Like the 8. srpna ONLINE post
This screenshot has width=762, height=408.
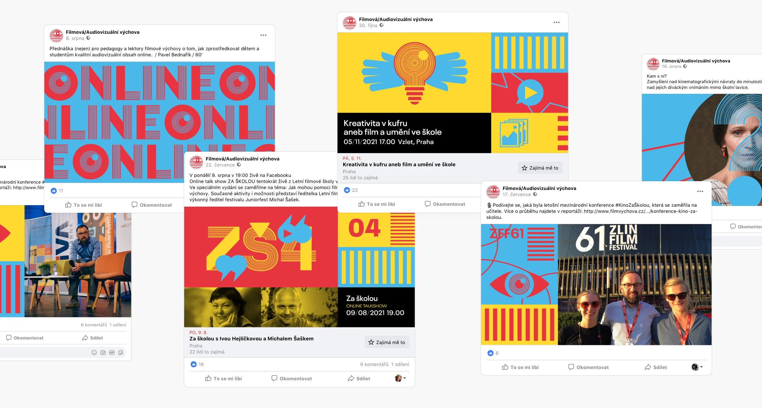(x=84, y=205)
